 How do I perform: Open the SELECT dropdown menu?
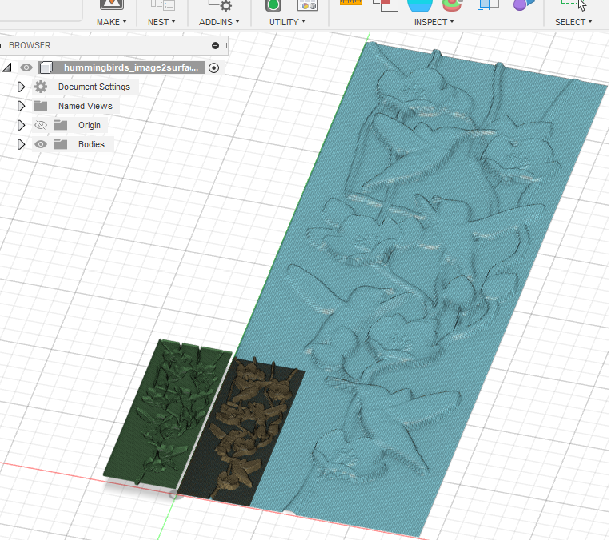coord(573,22)
